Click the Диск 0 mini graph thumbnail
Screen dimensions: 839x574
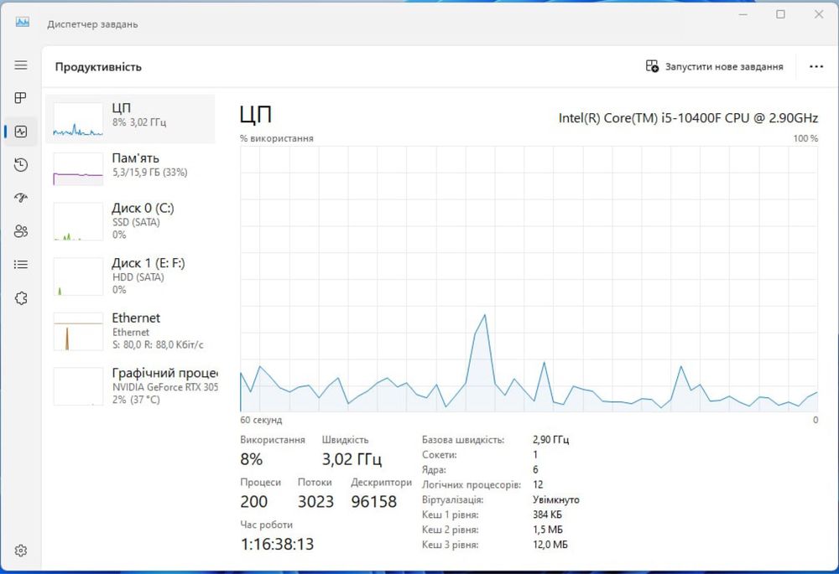(78, 221)
